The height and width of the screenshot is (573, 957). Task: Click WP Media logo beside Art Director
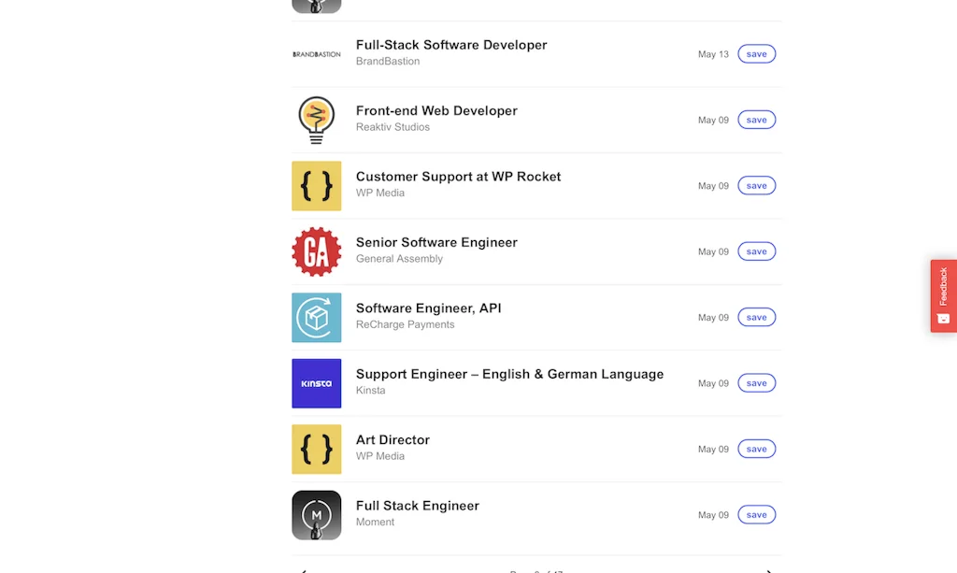[316, 449]
